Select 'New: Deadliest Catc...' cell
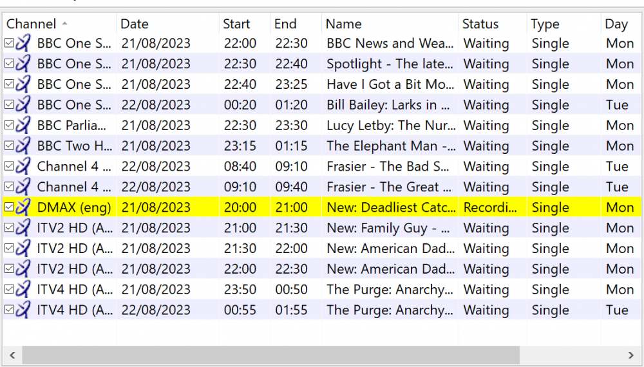 tap(390, 207)
